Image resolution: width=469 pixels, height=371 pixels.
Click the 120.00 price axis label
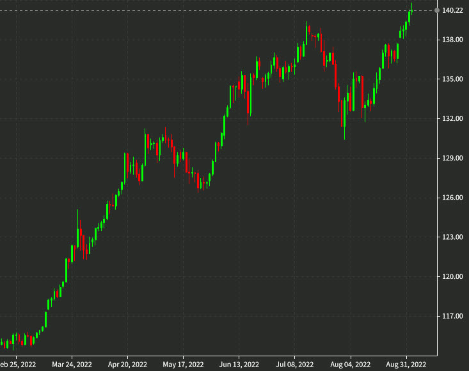pos(452,276)
